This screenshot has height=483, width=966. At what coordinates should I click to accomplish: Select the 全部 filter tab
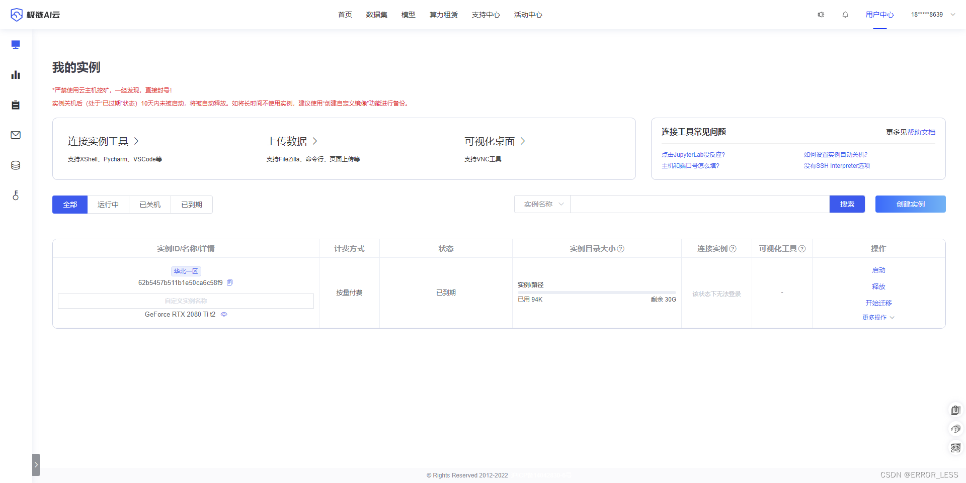tap(70, 205)
